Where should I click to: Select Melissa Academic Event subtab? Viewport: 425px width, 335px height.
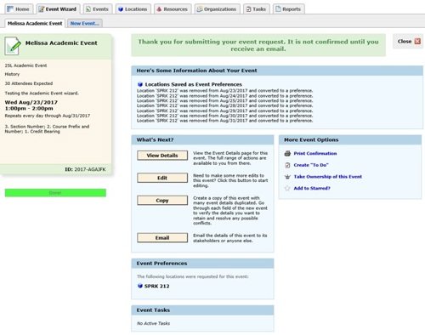click(x=35, y=23)
